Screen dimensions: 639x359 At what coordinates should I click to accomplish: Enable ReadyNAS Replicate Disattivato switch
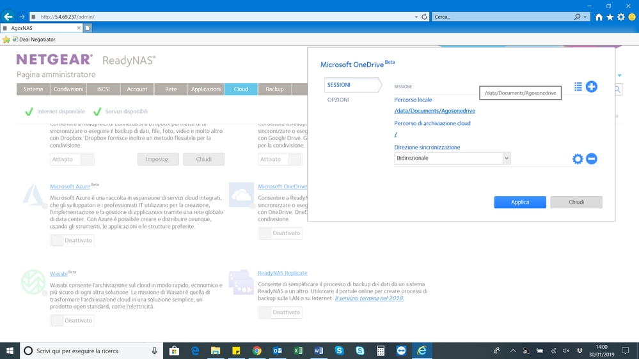[x=280, y=312]
